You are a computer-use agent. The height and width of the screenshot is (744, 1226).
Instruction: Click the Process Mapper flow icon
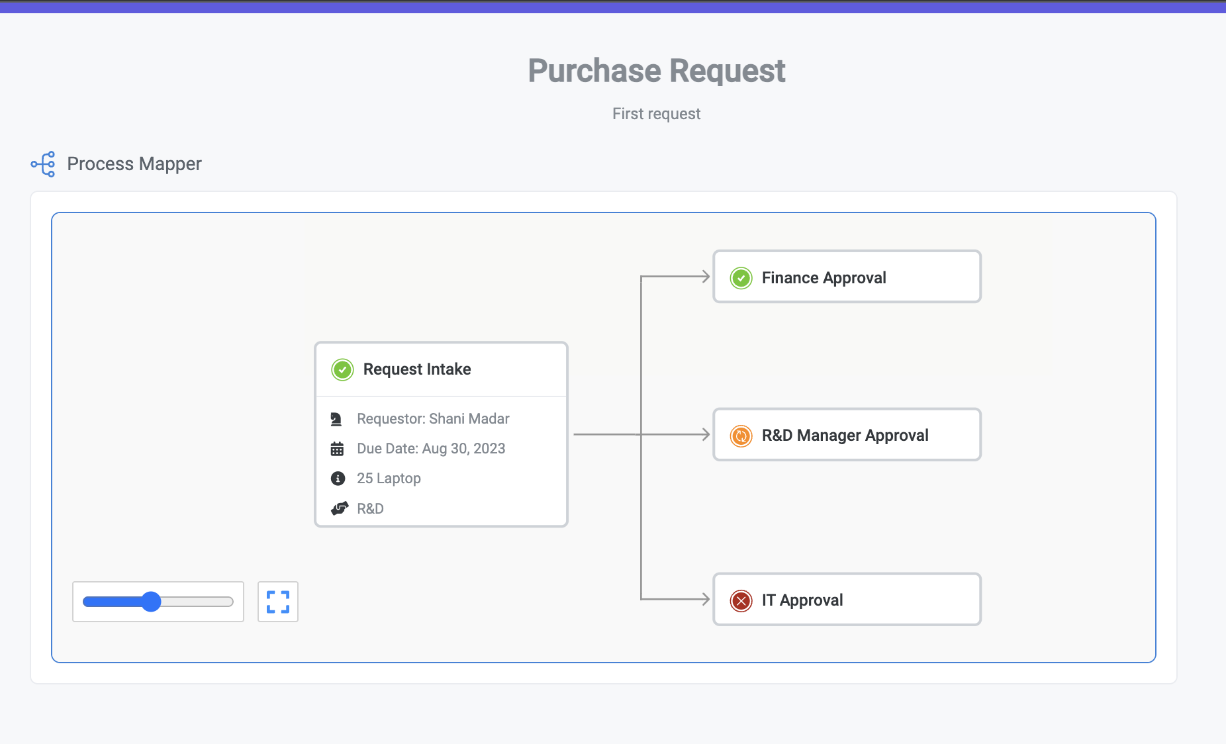point(44,164)
